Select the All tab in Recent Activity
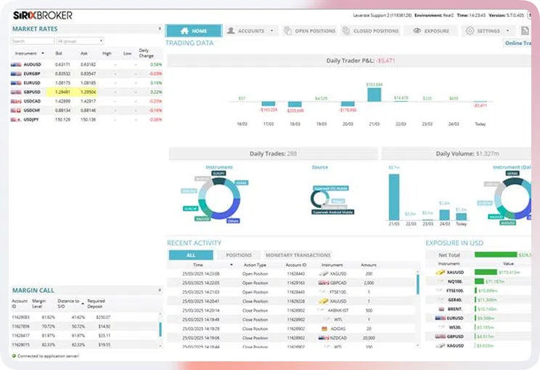 [191, 255]
